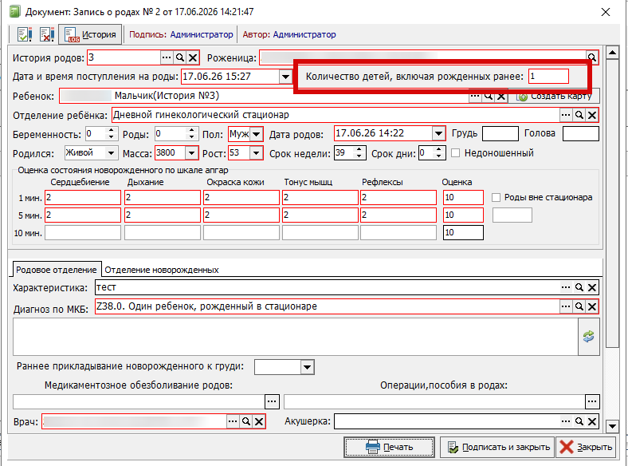Click the Закрыть button
Image resolution: width=628 pixels, height=466 pixels.
click(586, 447)
